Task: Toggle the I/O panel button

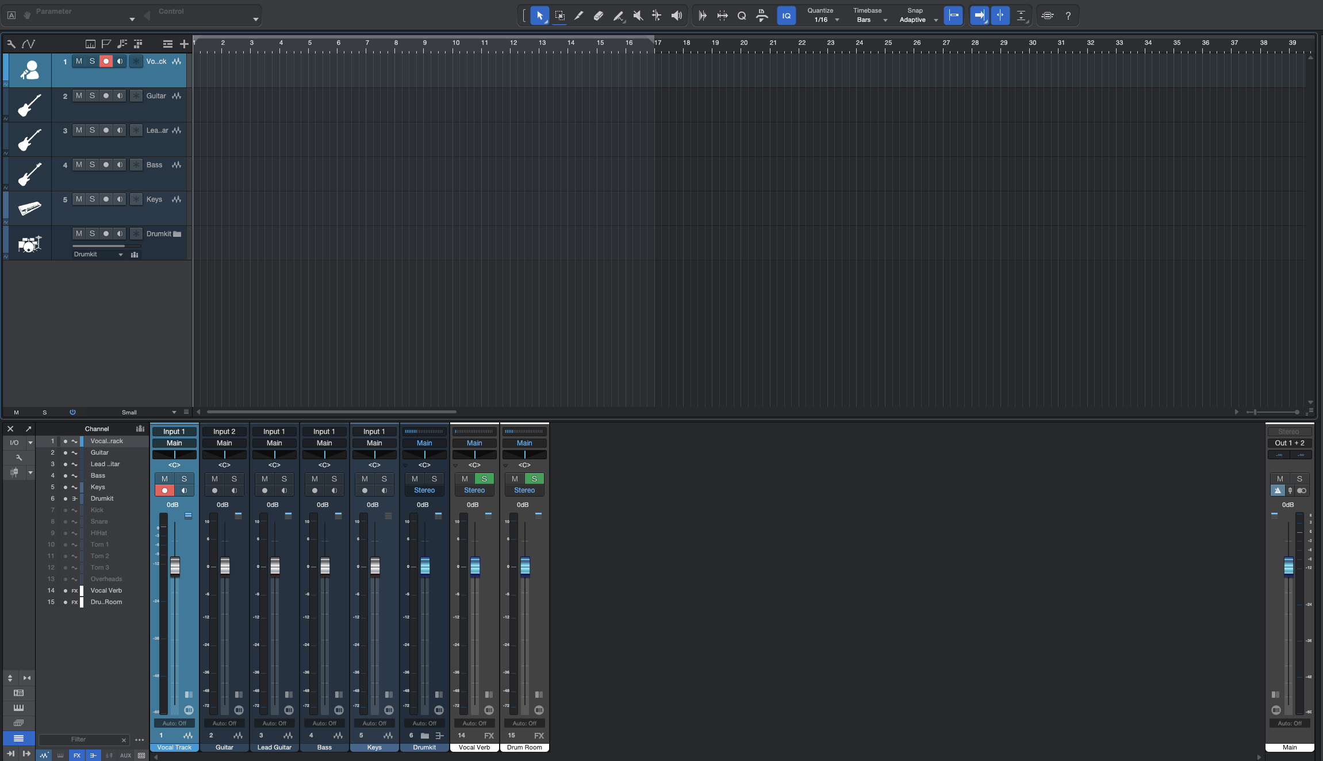Action: tap(14, 443)
